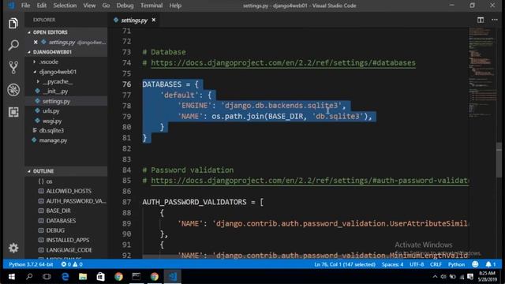Close the settings.py editor tab
505x284 pixels.
pos(154,20)
